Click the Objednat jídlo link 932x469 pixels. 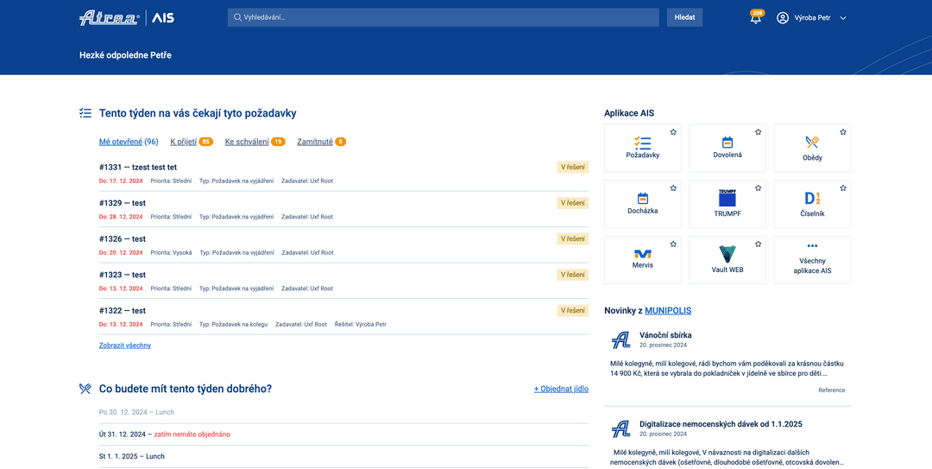561,389
